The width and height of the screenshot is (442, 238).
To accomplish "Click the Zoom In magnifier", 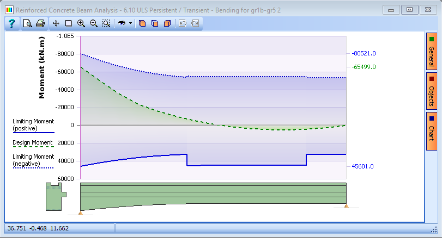I will (81, 23).
